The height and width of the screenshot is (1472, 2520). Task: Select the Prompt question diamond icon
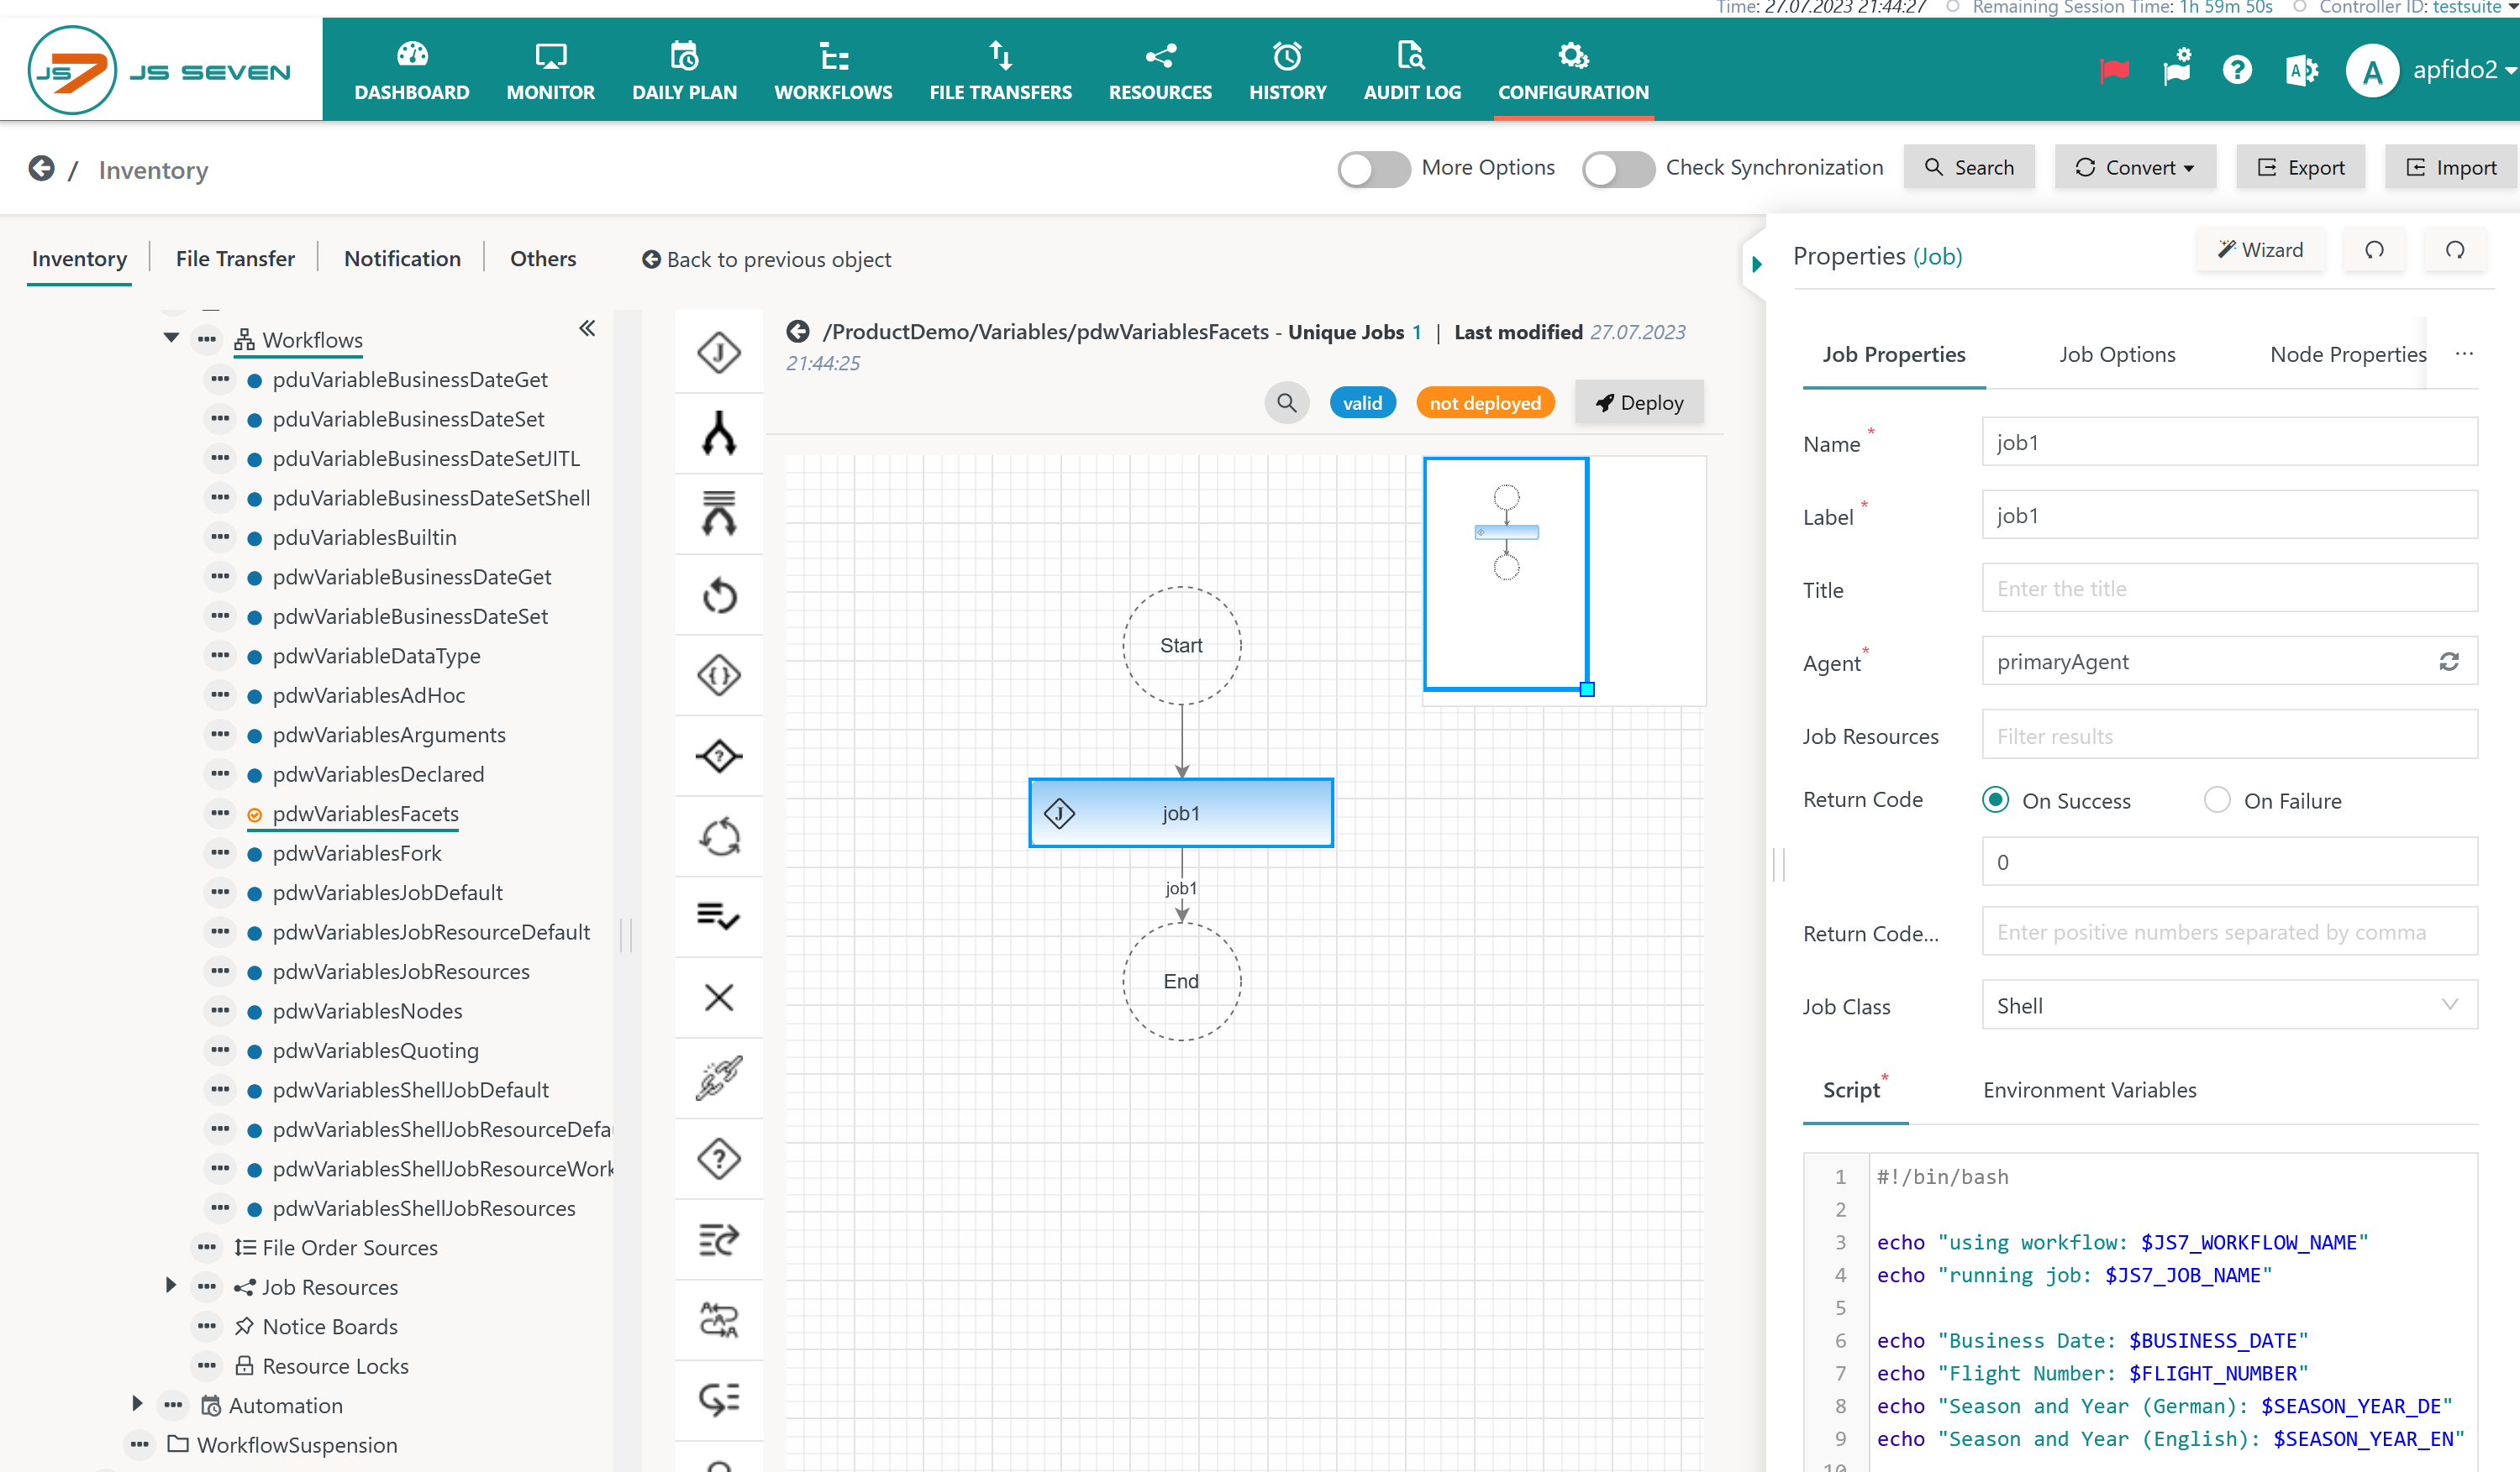point(718,1160)
